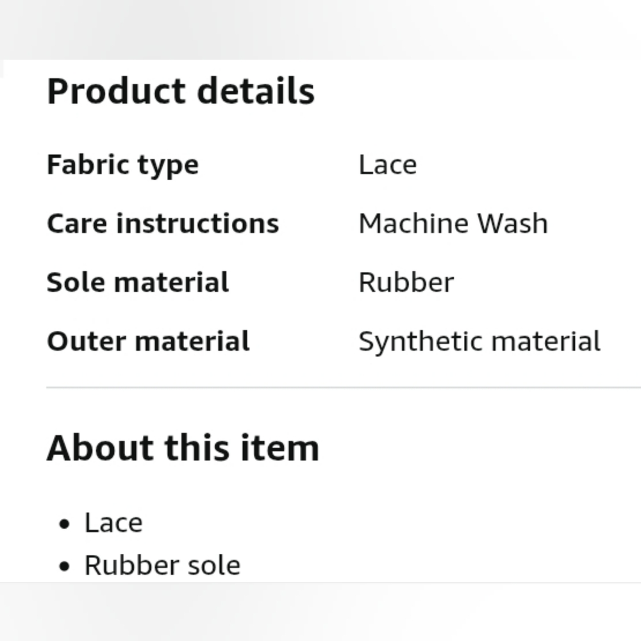Click the Rubber sole material value
Screen dimensions: 641x641
pyautogui.click(x=406, y=282)
